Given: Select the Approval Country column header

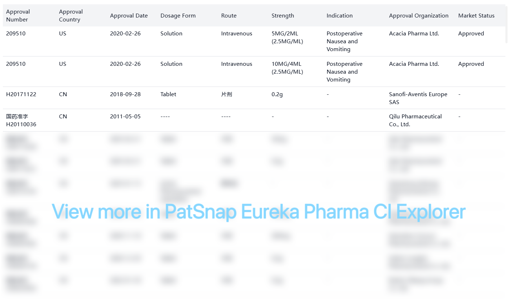Looking at the screenshot, I should pos(71,16).
